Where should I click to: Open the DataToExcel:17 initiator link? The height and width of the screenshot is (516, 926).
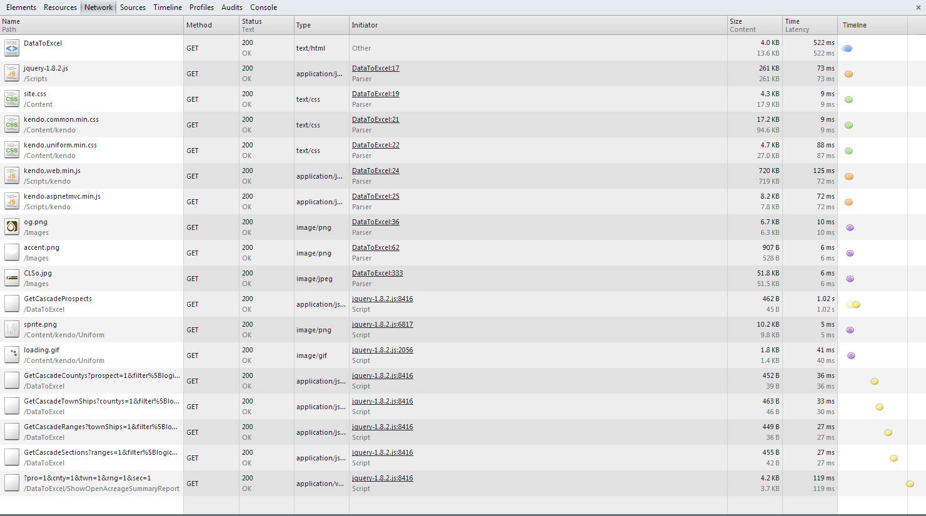tap(375, 67)
